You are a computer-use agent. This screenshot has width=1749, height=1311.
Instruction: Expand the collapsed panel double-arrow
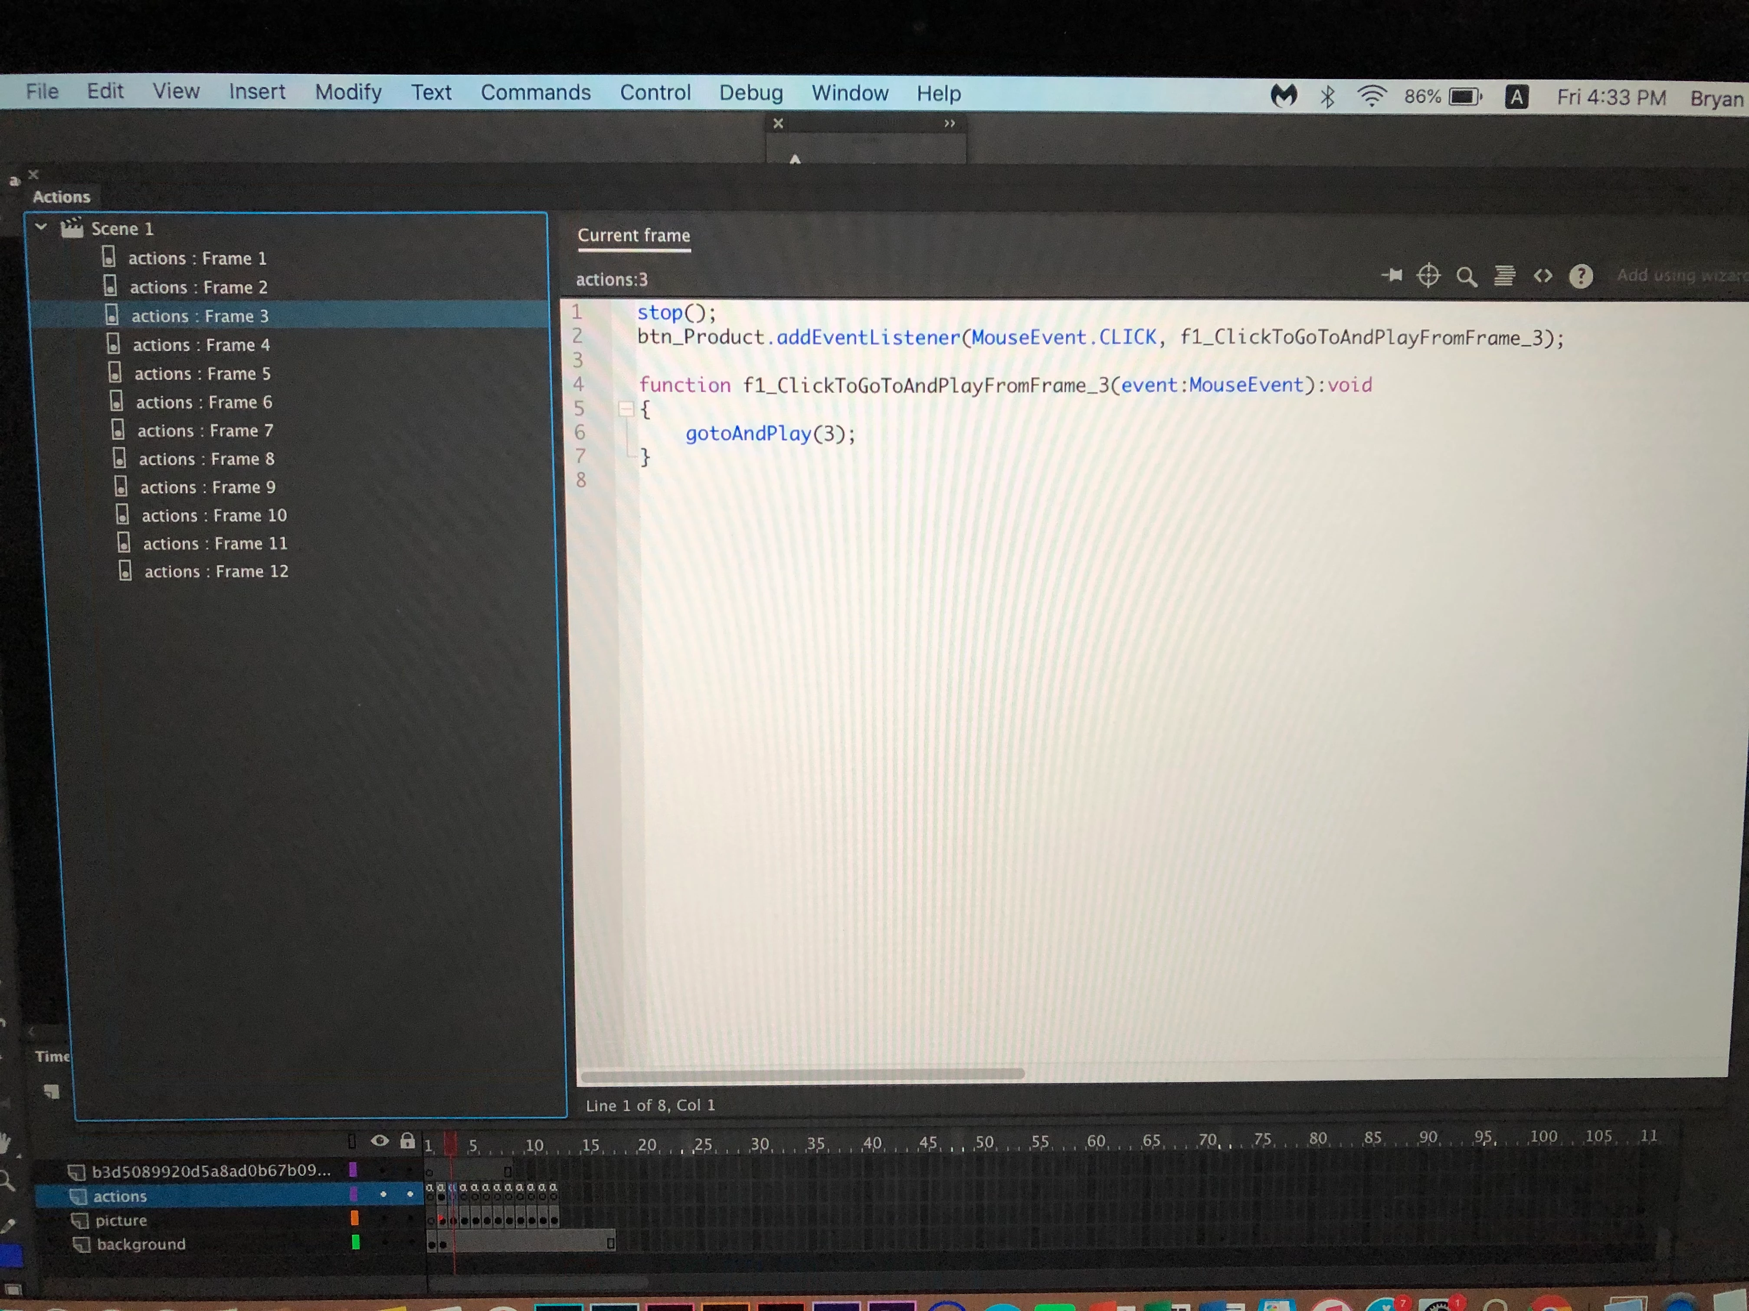pos(950,123)
